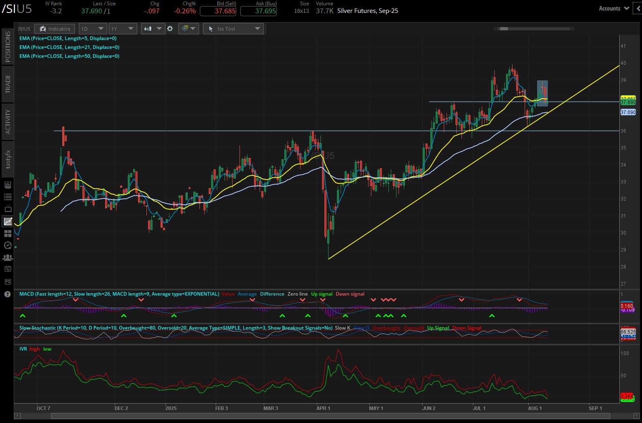Image resolution: width=642 pixels, height=423 pixels.
Task: Click the /SIU5 chart symbol label in toolbar
Action: 24,29
